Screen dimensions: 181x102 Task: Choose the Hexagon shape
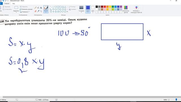tap(58, 9)
